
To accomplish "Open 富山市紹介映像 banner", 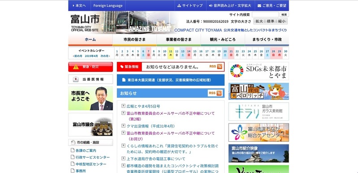I will [x=259, y=153].
